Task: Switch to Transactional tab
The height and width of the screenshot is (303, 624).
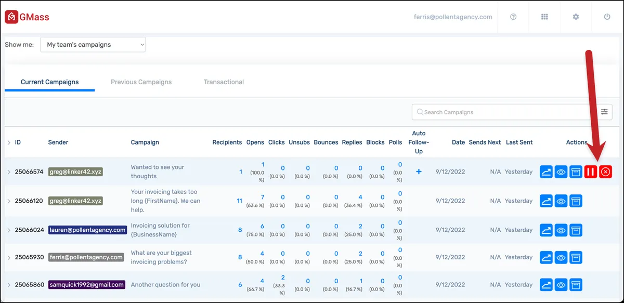Action: (224, 82)
